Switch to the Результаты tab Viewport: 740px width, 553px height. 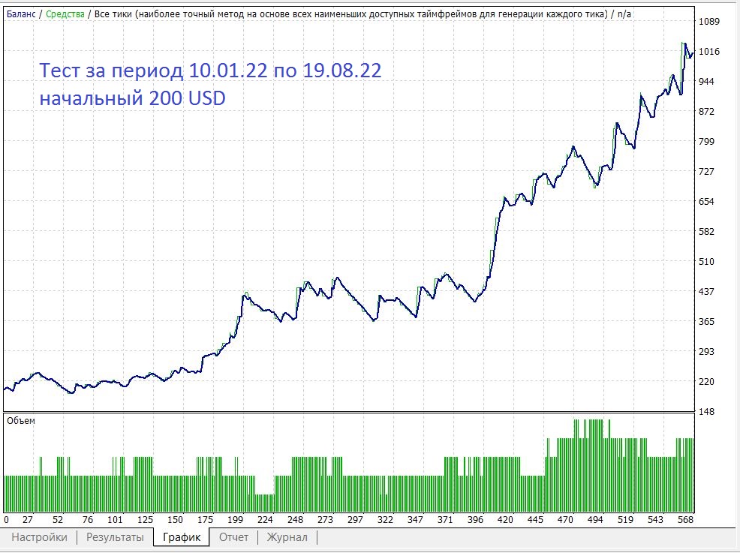[115, 537]
